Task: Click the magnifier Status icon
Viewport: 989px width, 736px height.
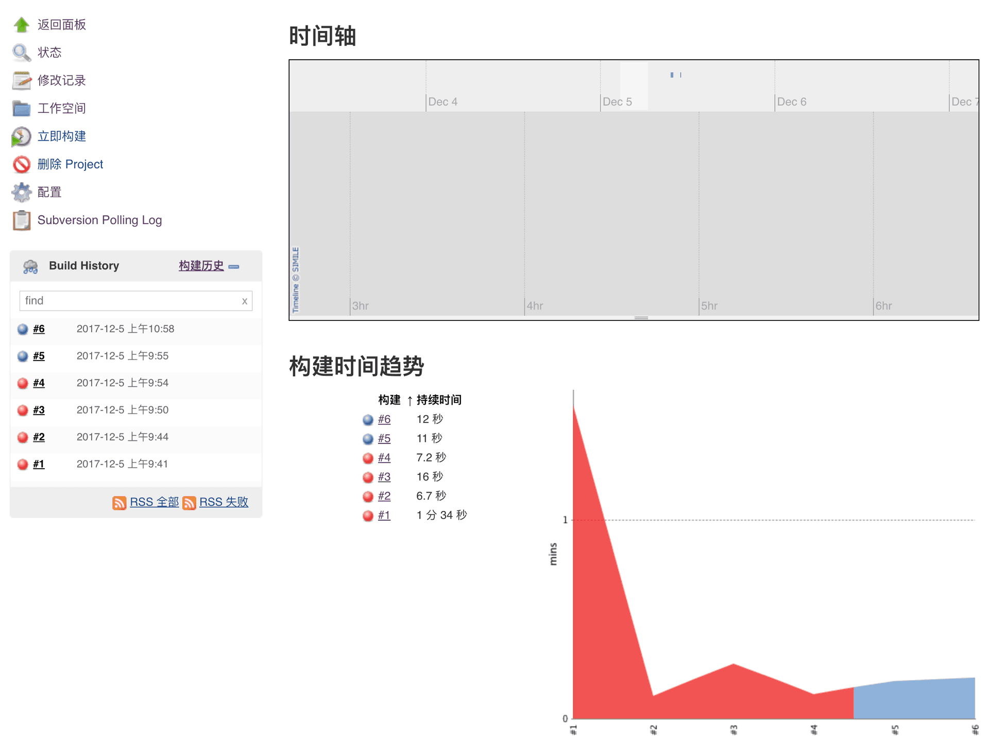Action: (21, 53)
